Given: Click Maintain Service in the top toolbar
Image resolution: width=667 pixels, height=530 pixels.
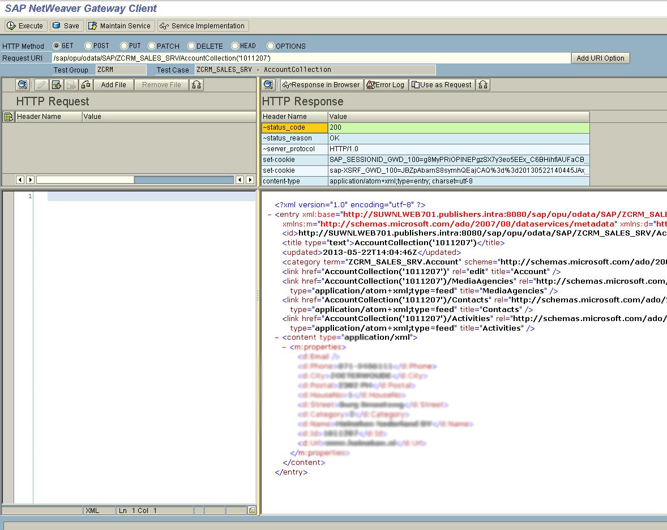Looking at the screenshot, I should coord(120,25).
